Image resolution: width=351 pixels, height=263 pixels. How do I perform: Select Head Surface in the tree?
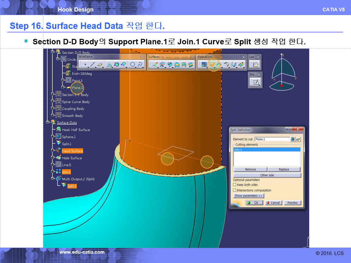(x=72, y=151)
